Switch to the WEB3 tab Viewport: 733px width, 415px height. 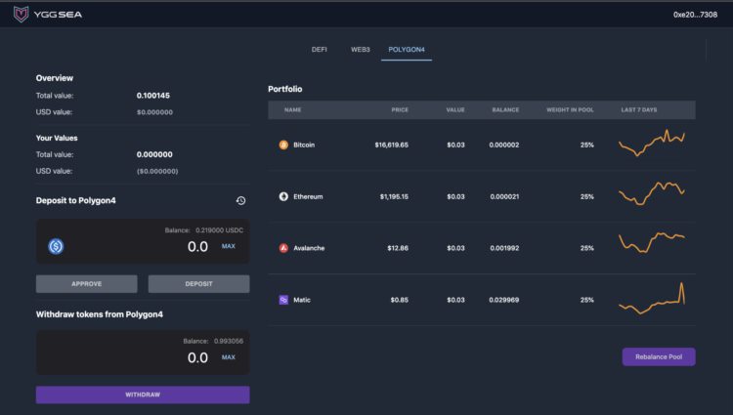[360, 49]
